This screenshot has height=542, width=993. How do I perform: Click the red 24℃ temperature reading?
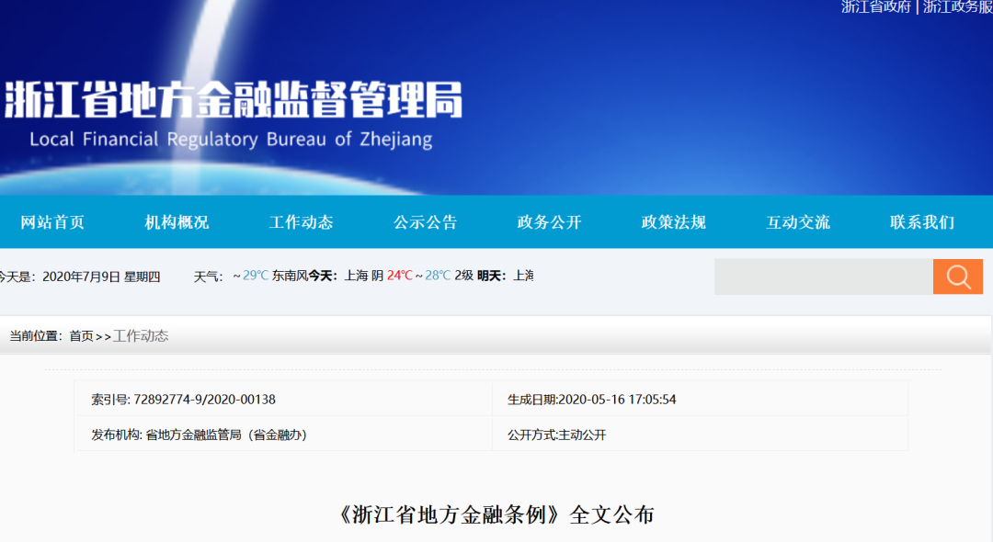pos(400,275)
